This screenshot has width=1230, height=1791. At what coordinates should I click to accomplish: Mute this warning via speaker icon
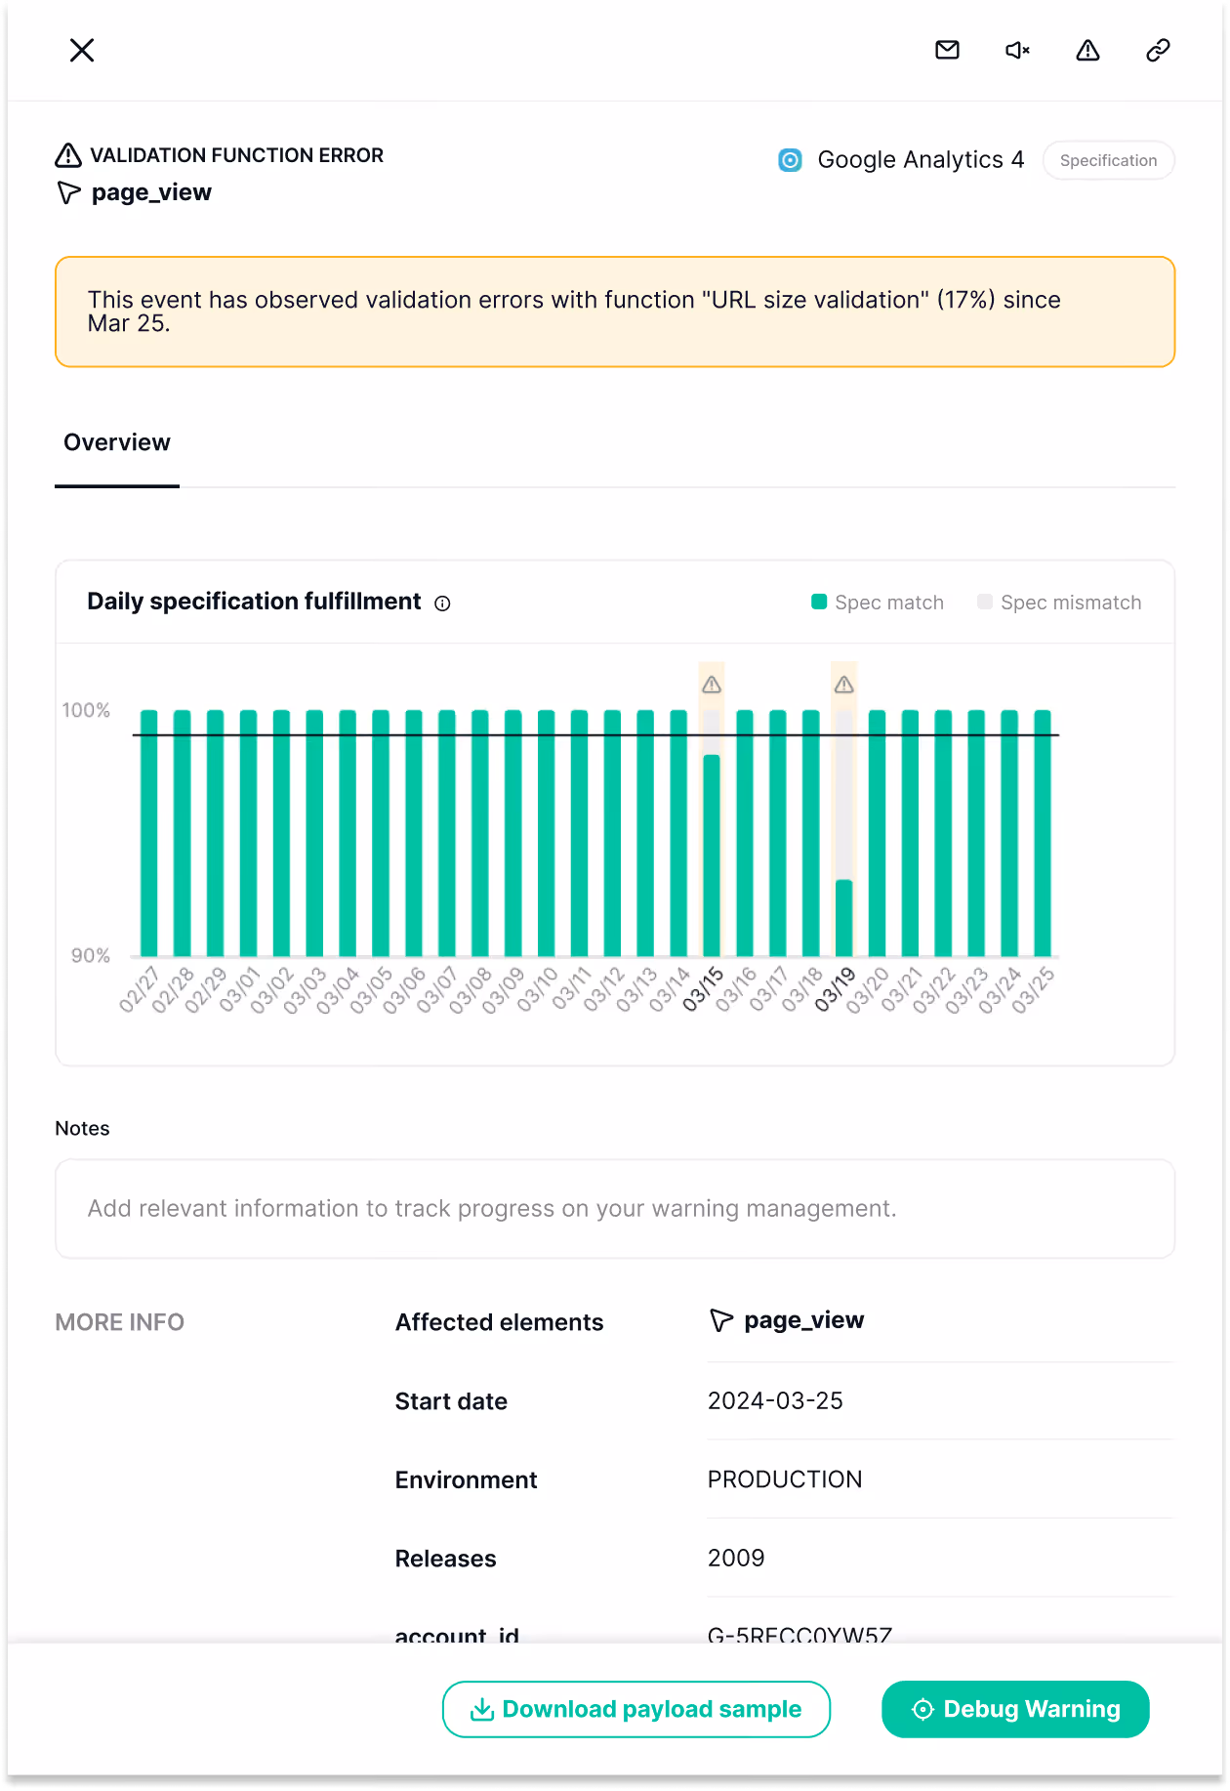tap(1017, 50)
